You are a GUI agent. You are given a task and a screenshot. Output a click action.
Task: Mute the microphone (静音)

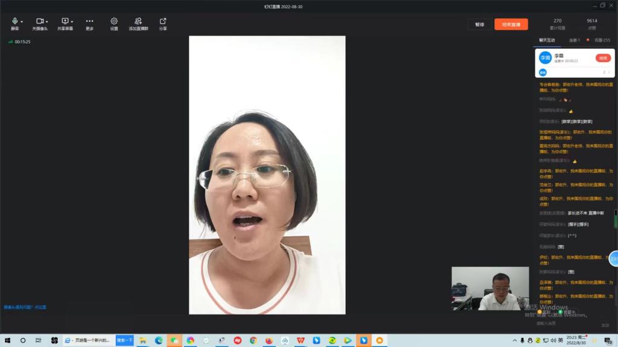14,23
